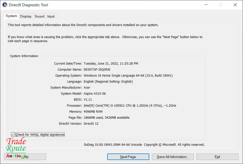This screenshot has height=164, width=243.
Task: Open the Sound tab
Action: [39, 16]
